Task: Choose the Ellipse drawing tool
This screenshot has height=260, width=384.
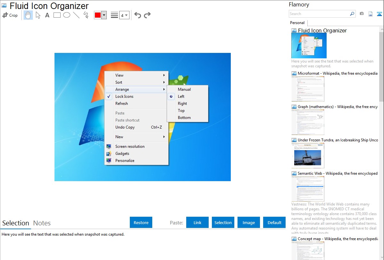Action: coord(66,15)
